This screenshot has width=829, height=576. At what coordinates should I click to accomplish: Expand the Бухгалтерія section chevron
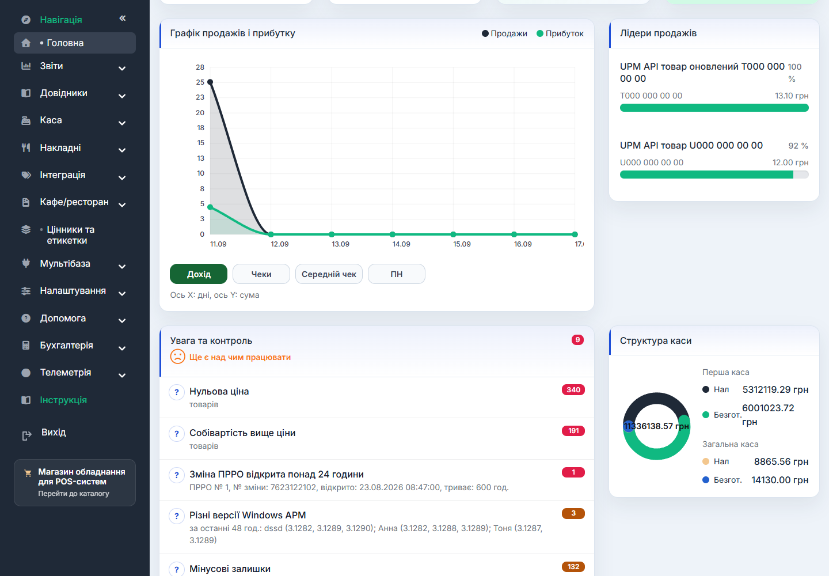tap(122, 348)
